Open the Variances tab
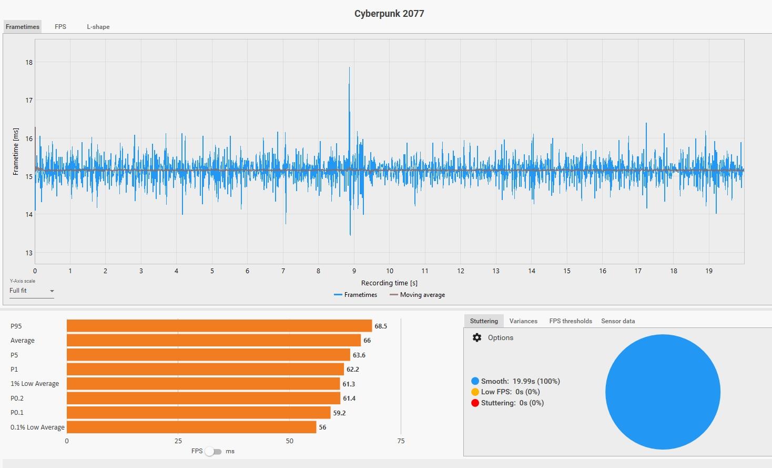The image size is (772, 468). pos(523,321)
